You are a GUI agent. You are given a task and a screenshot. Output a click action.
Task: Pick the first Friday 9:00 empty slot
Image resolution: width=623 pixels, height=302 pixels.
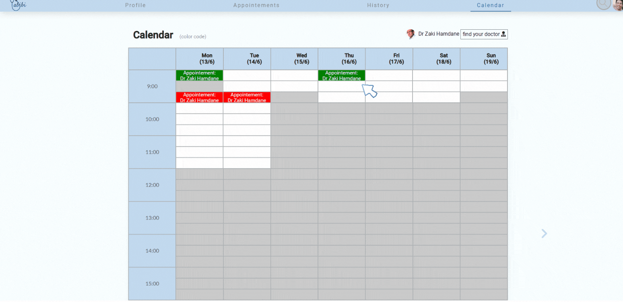pyautogui.click(x=389, y=75)
